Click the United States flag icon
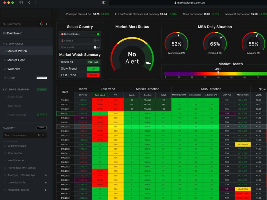The width and height of the screenshot is (267, 200). coord(62,34)
